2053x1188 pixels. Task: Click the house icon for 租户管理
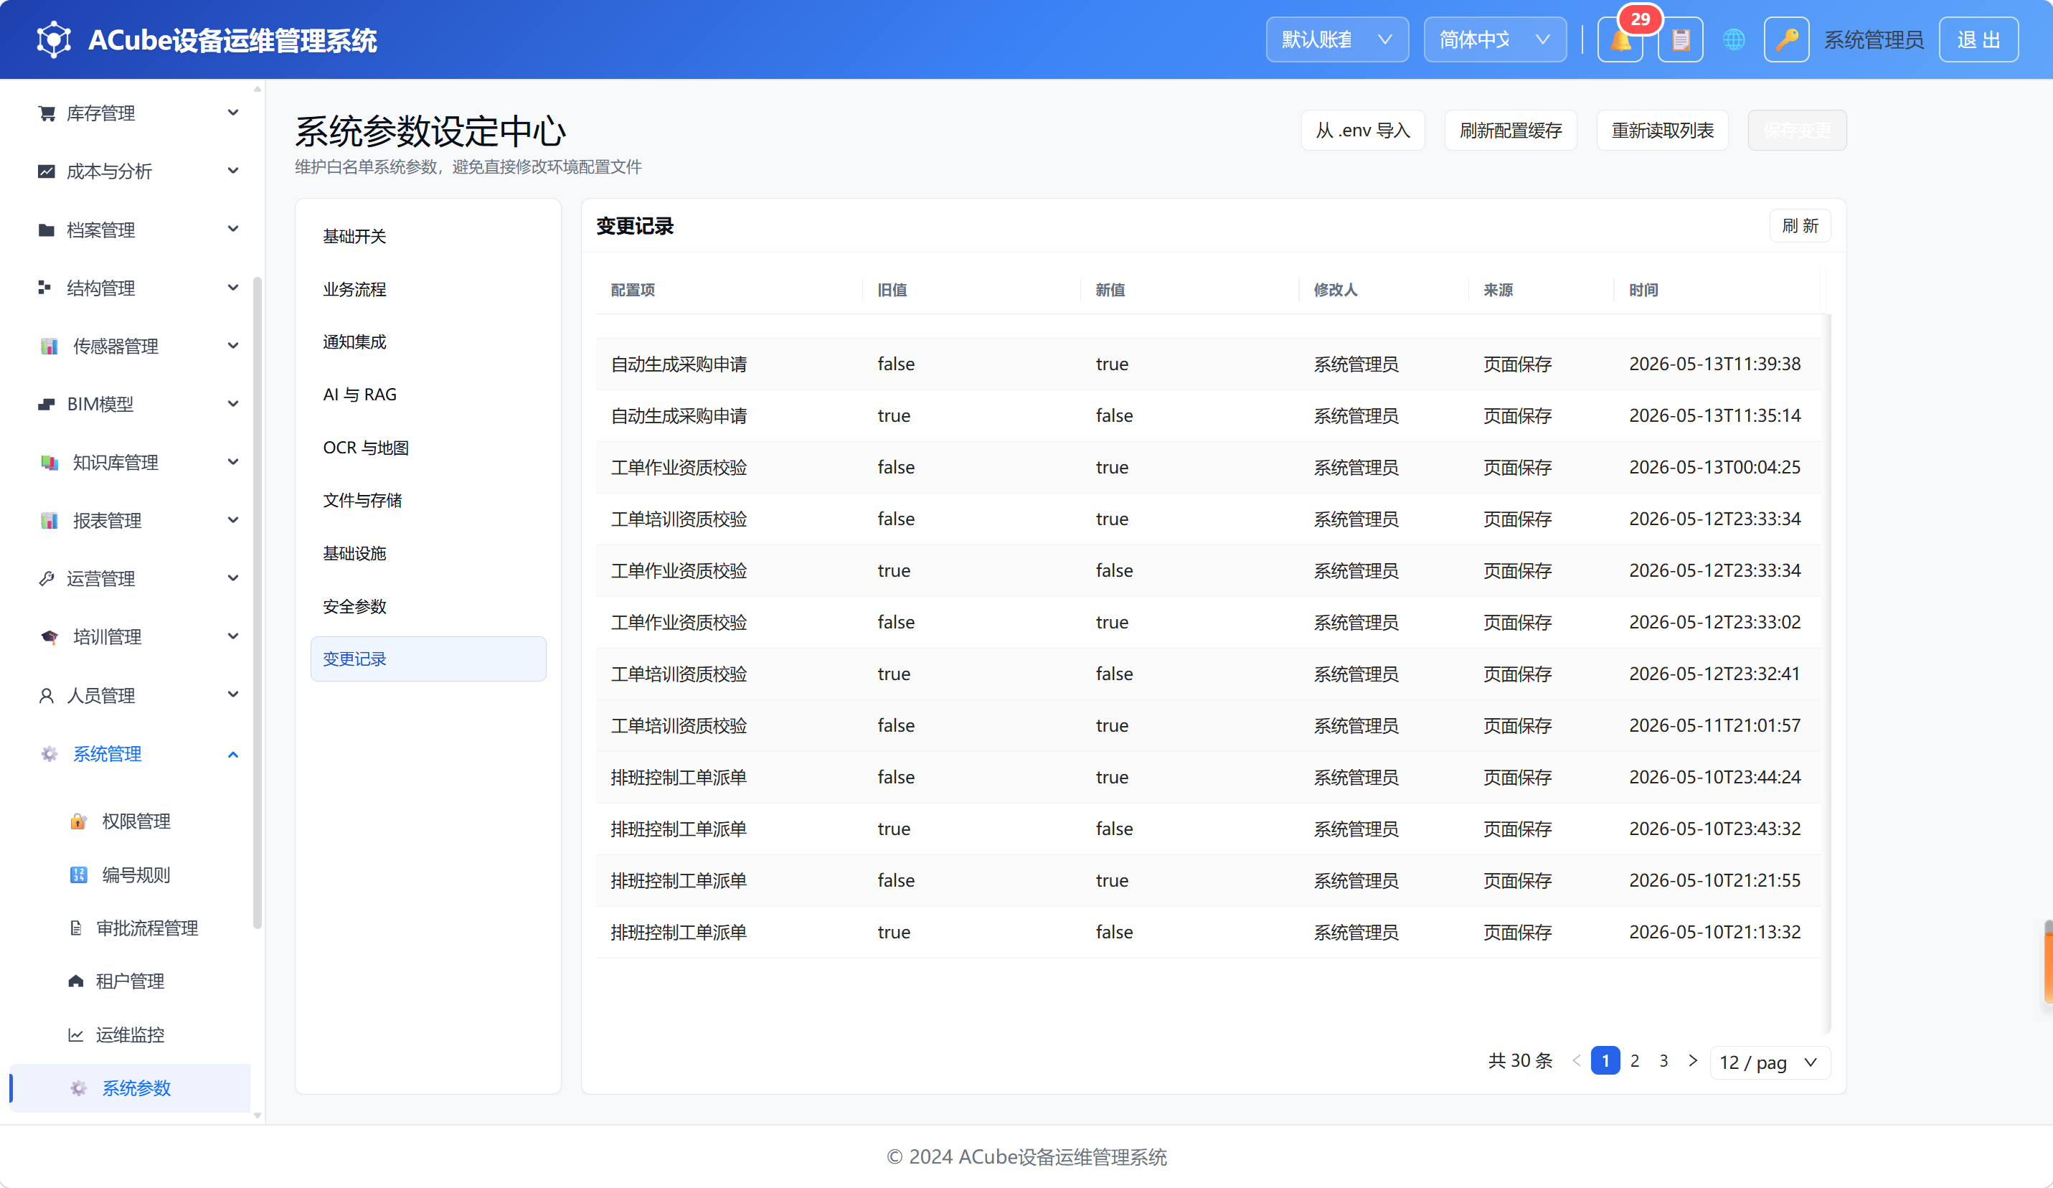pyautogui.click(x=76, y=981)
